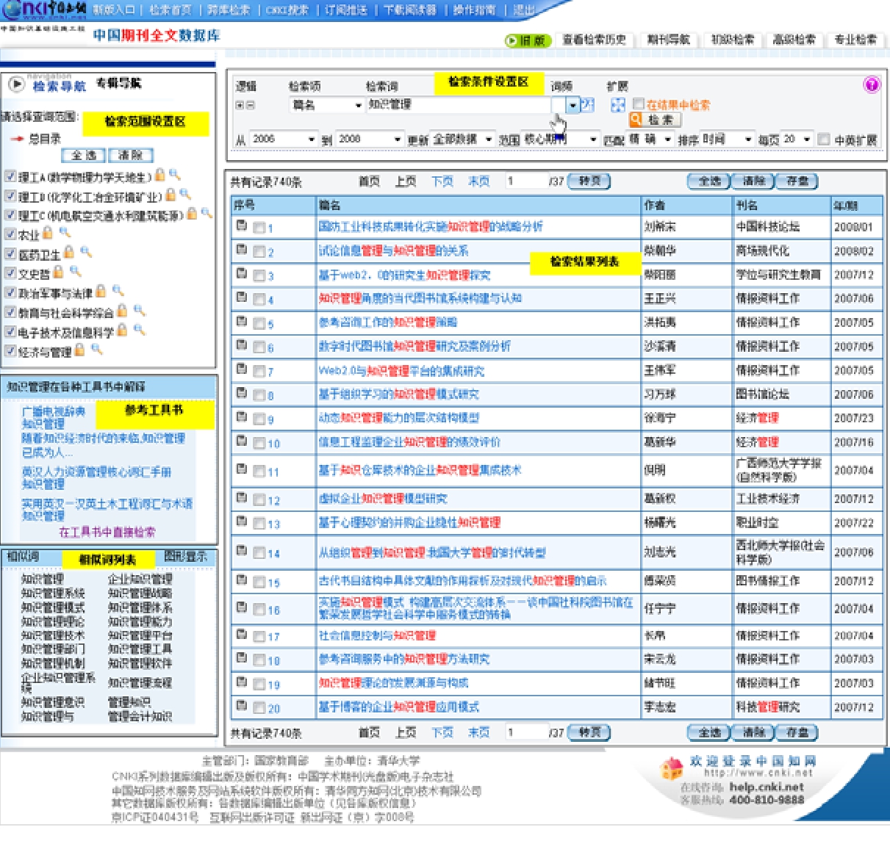Click the save disk icon for result 14
Viewport: 890px width, 841px height.
(241, 551)
